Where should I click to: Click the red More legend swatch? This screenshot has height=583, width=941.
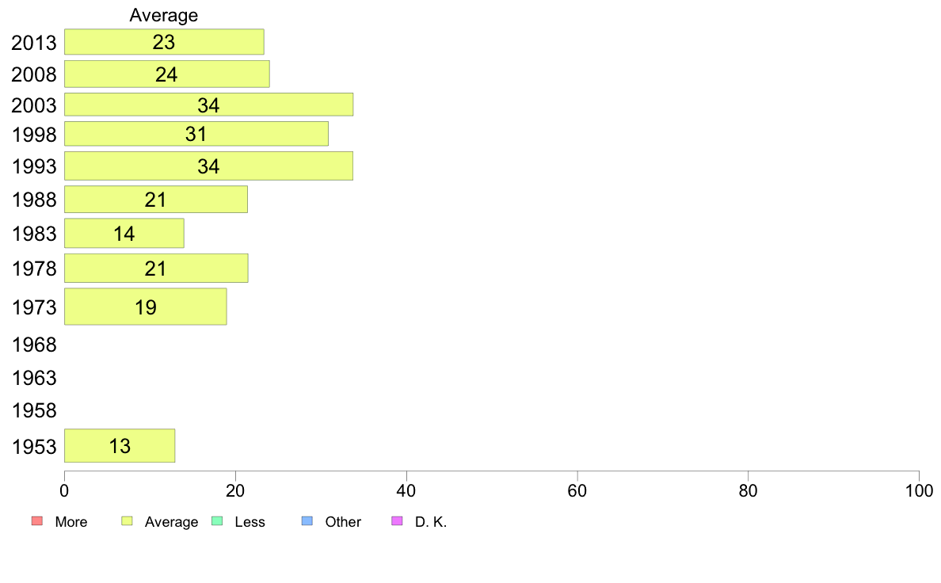coord(36,521)
